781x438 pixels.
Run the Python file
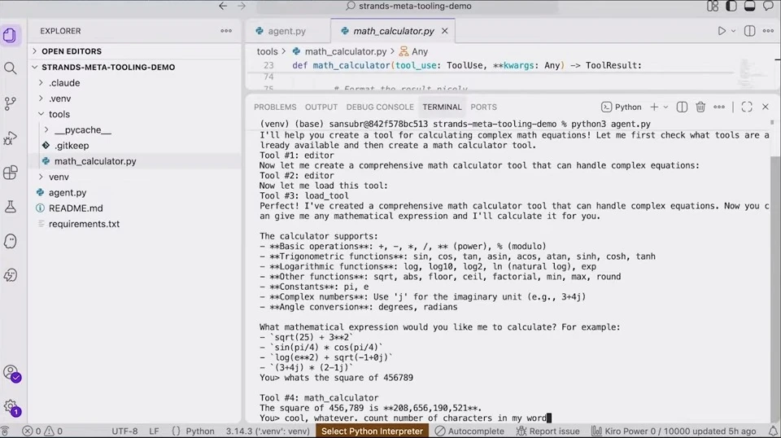point(722,31)
